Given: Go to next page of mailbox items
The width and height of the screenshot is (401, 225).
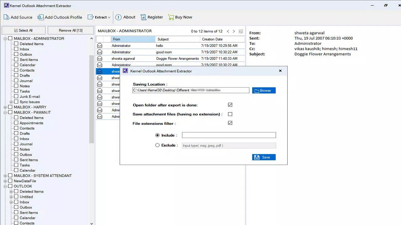Looking at the screenshot, I should click(234, 31).
